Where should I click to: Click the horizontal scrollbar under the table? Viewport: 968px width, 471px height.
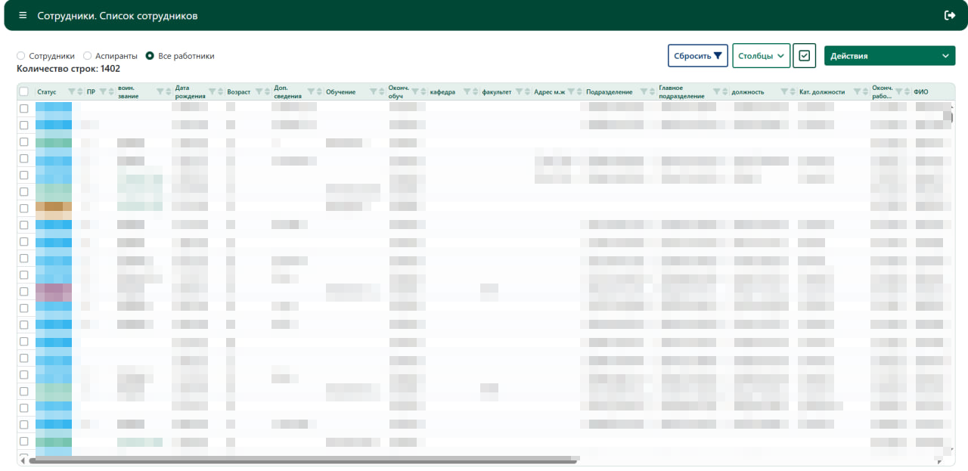[x=302, y=459]
